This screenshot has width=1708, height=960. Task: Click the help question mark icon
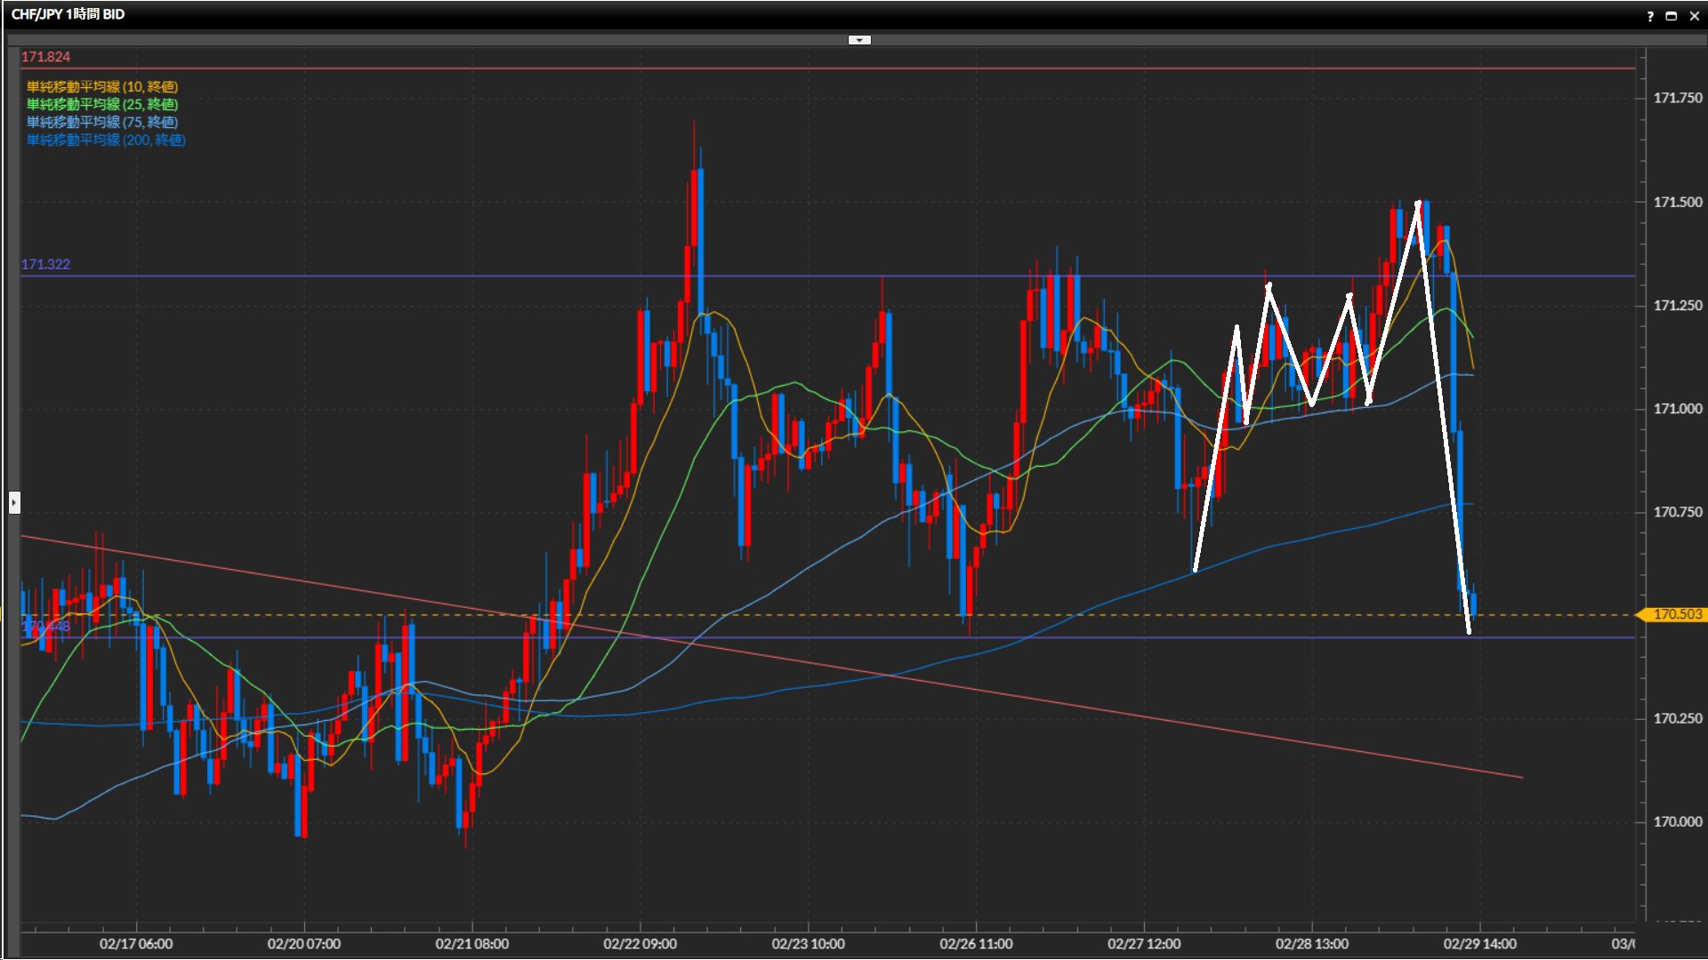(1650, 16)
